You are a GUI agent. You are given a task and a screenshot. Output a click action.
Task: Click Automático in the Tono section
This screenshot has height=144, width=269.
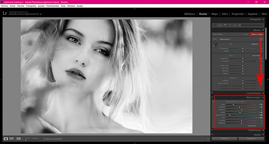click(255, 56)
